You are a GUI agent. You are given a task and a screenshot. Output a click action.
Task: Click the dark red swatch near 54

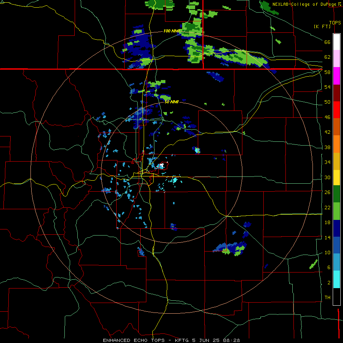(x=337, y=93)
